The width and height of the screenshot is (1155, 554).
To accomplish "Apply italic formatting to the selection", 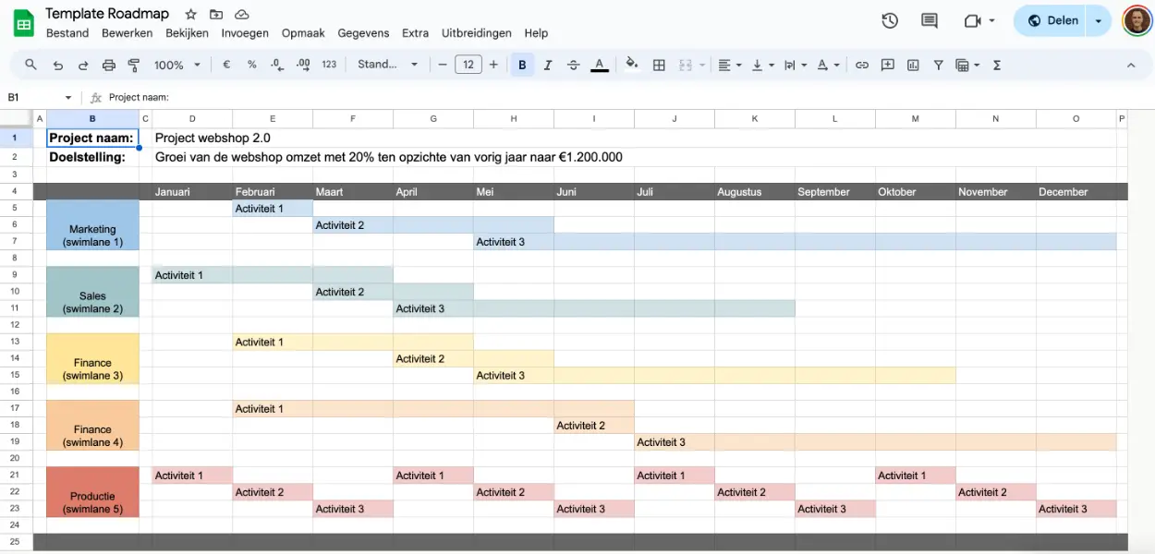I will click(547, 65).
